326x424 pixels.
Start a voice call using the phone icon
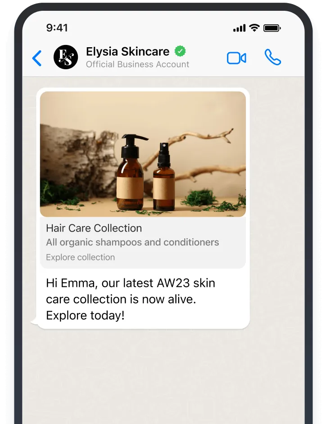(x=273, y=57)
